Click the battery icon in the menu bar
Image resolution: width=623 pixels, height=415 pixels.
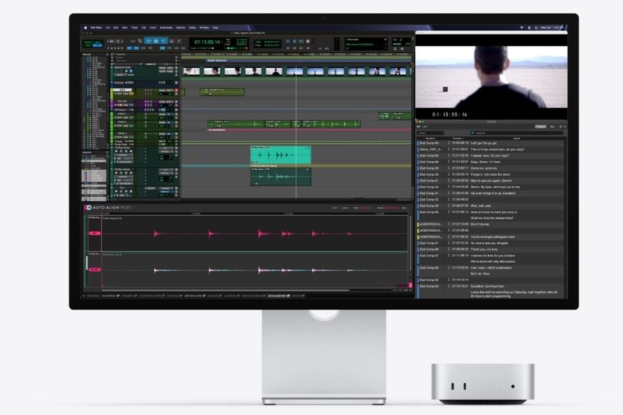coord(530,28)
